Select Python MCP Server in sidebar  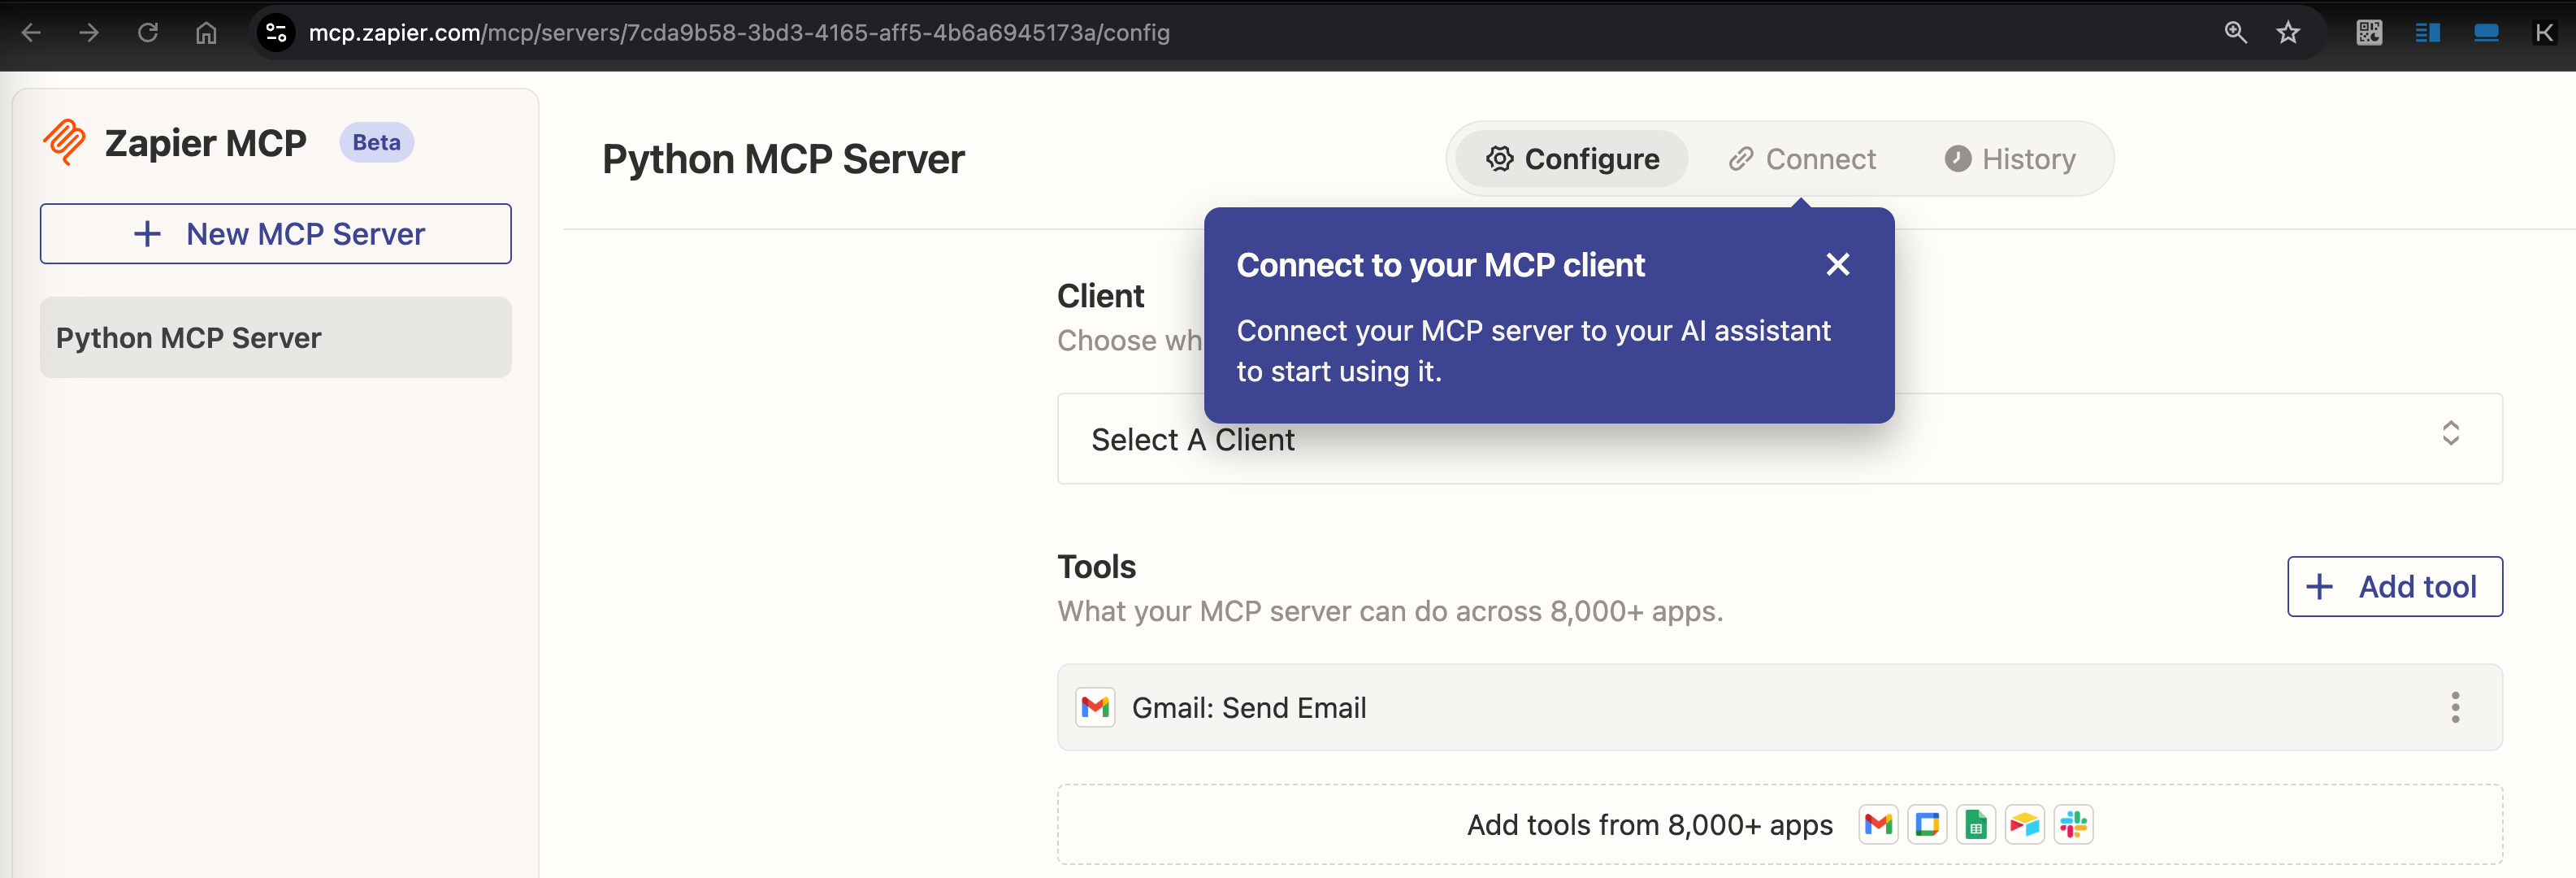pyautogui.click(x=276, y=338)
